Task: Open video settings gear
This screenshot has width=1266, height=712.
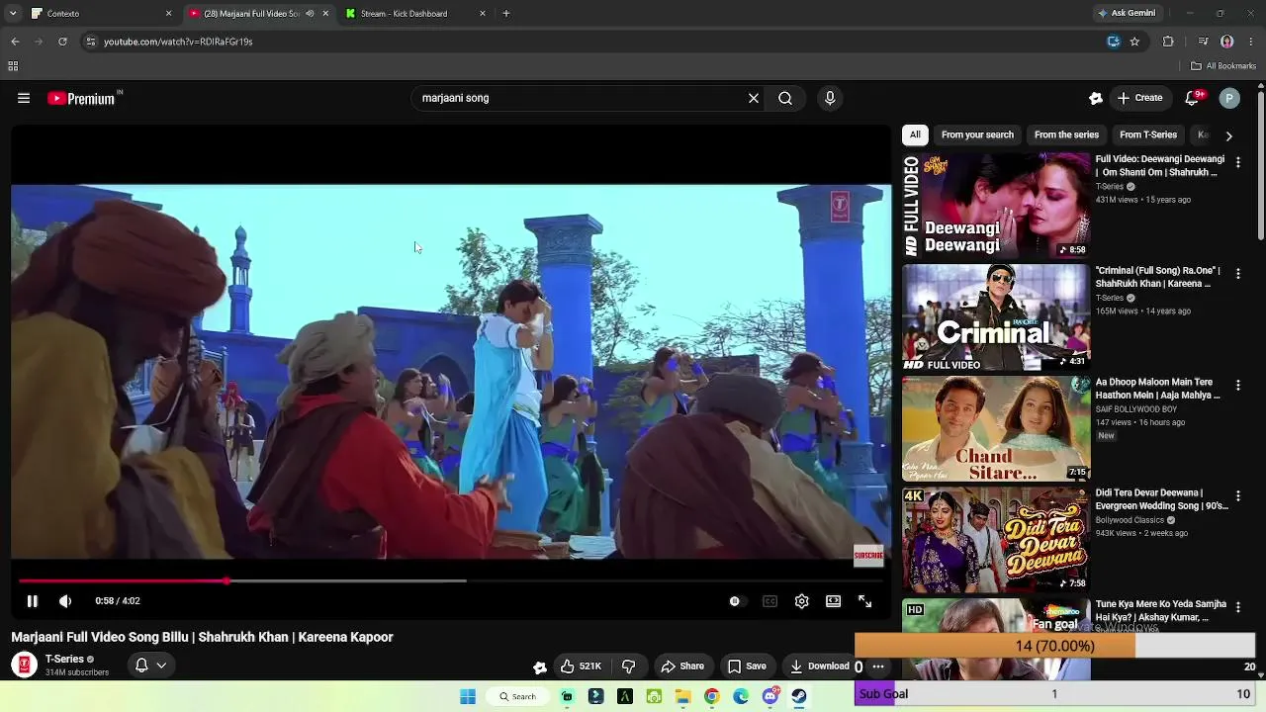Action: coord(802,600)
